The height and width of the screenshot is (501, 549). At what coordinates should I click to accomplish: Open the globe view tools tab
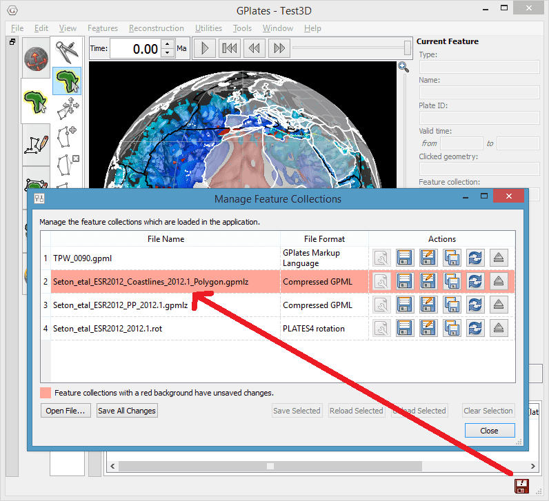pyautogui.click(x=35, y=58)
